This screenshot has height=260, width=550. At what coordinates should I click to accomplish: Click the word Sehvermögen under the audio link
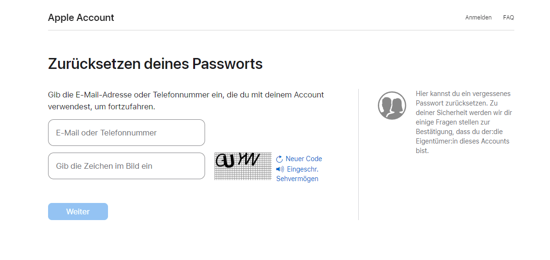[x=297, y=179]
